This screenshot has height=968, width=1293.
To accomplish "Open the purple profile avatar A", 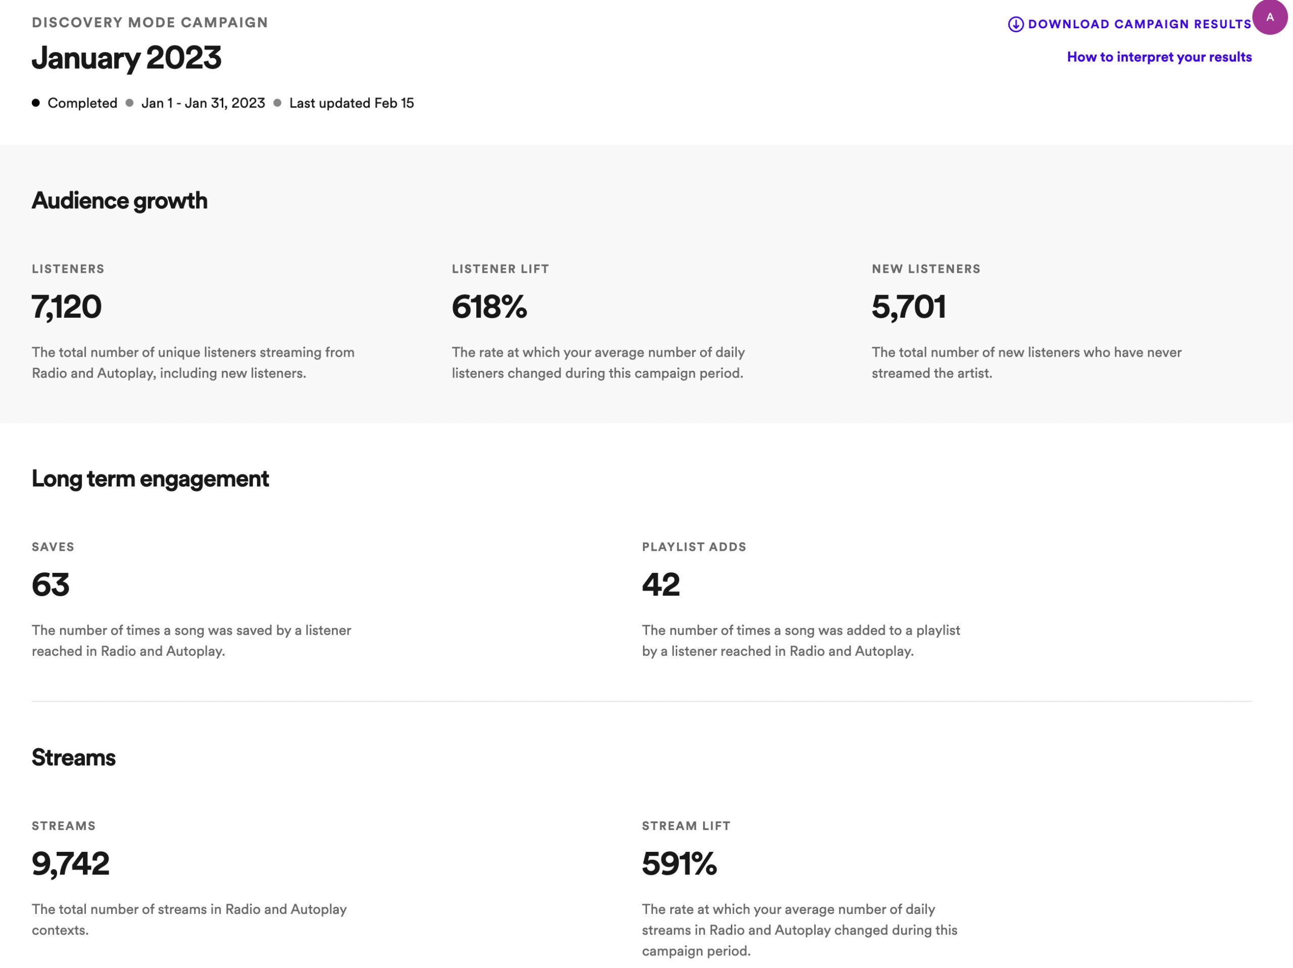I will click(1270, 17).
